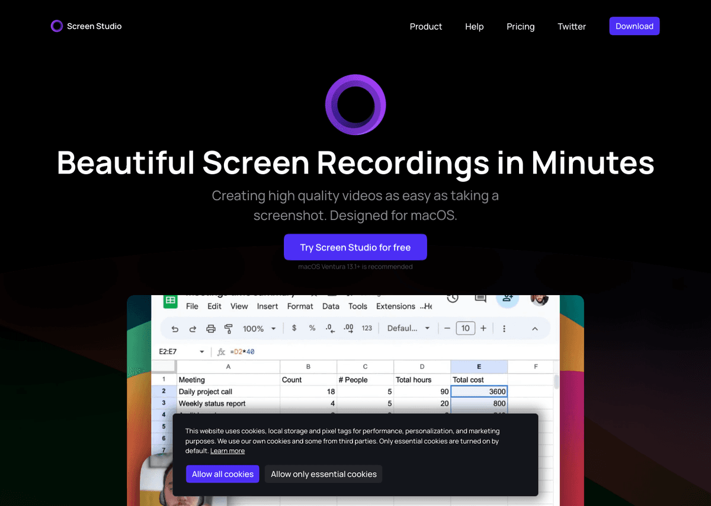This screenshot has width=711, height=506.
Task: Decrease font size with minus button
Action: (x=447, y=328)
